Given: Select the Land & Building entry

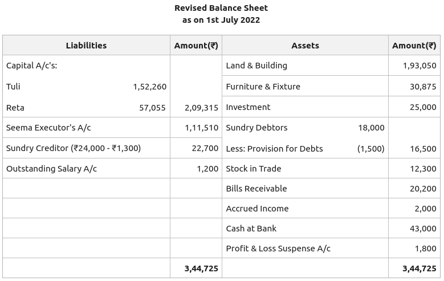Looking at the screenshot, I should click(x=256, y=66).
